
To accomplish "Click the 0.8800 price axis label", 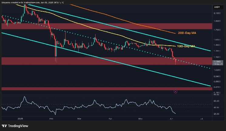I will point(217,81).
